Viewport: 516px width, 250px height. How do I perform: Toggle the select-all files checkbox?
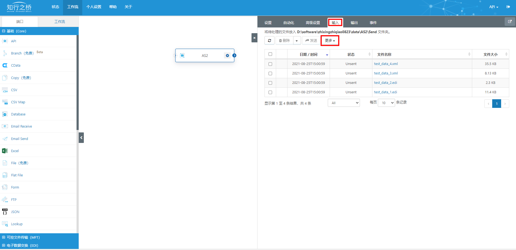coord(270,54)
